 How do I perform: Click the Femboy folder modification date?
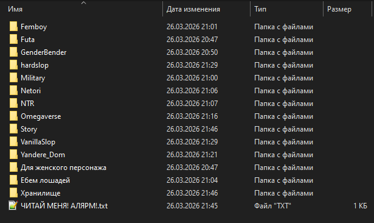[192, 27]
